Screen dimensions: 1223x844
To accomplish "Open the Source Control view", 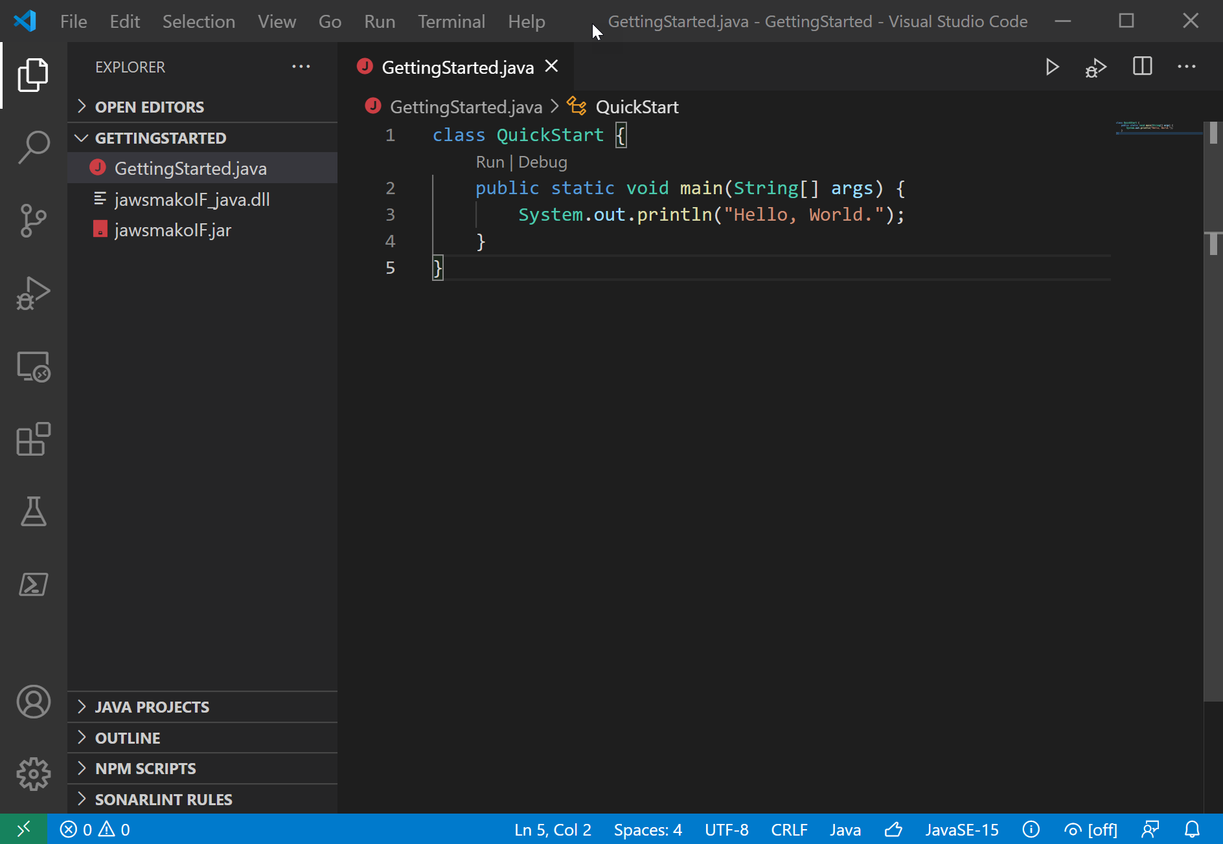I will [x=34, y=221].
